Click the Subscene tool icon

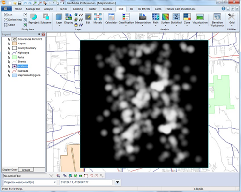tap(46, 17)
